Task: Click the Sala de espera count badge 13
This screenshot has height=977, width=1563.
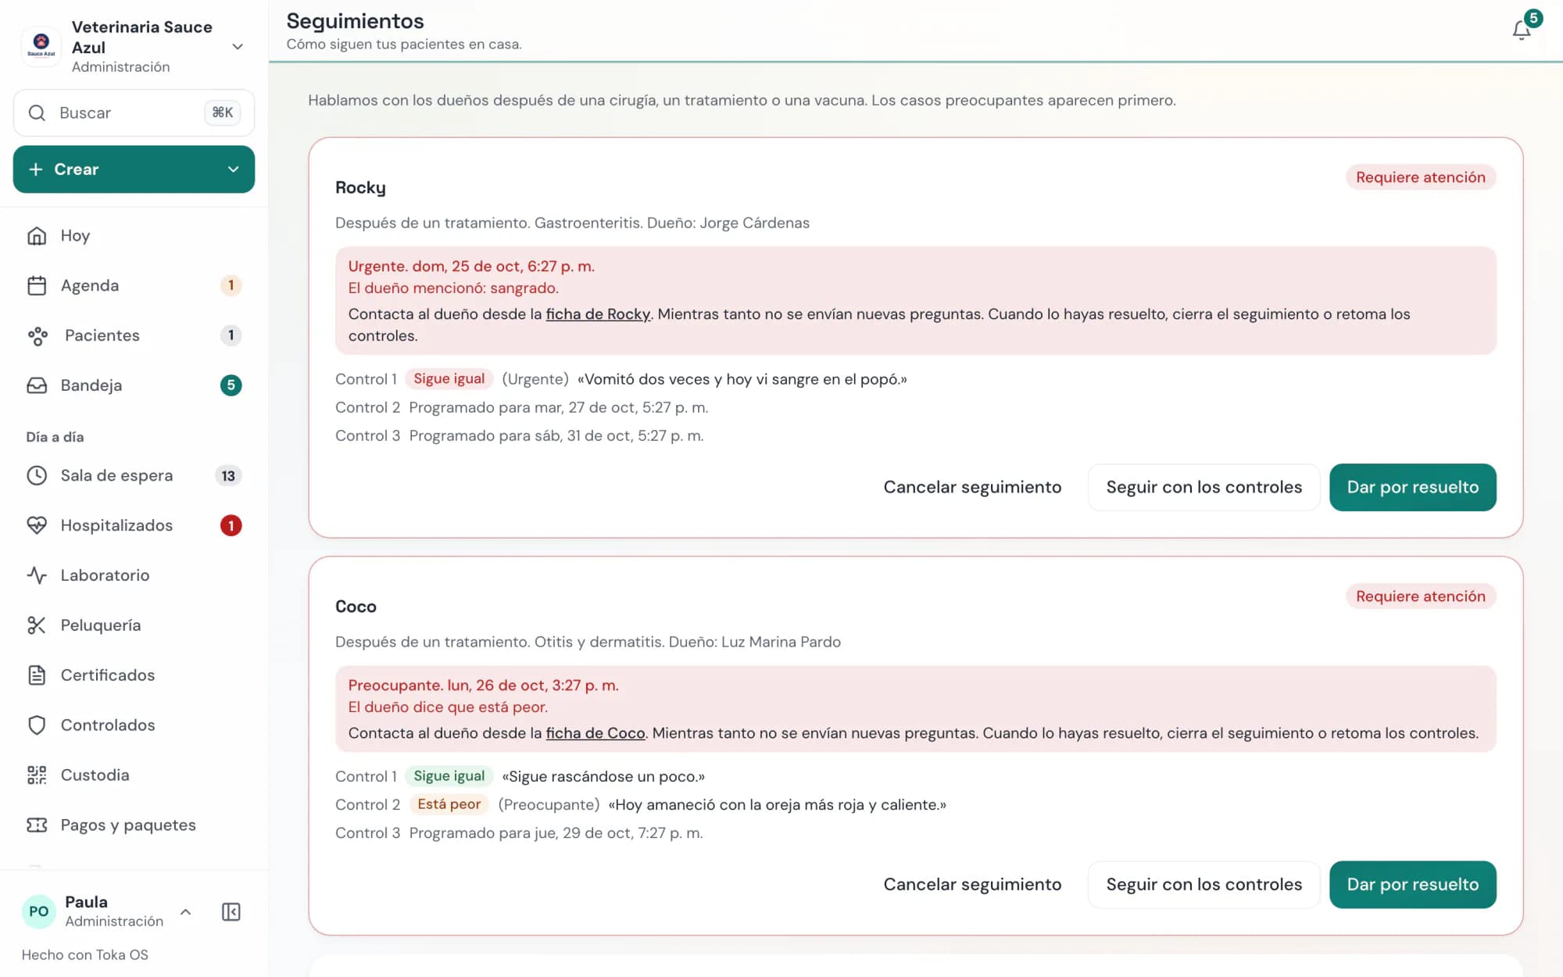Action: click(228, 476)
